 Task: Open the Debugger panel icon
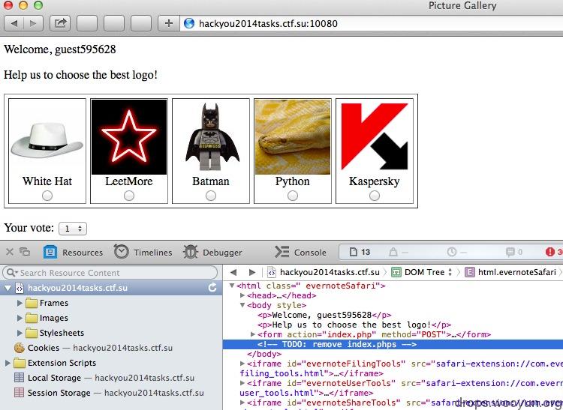191,253
